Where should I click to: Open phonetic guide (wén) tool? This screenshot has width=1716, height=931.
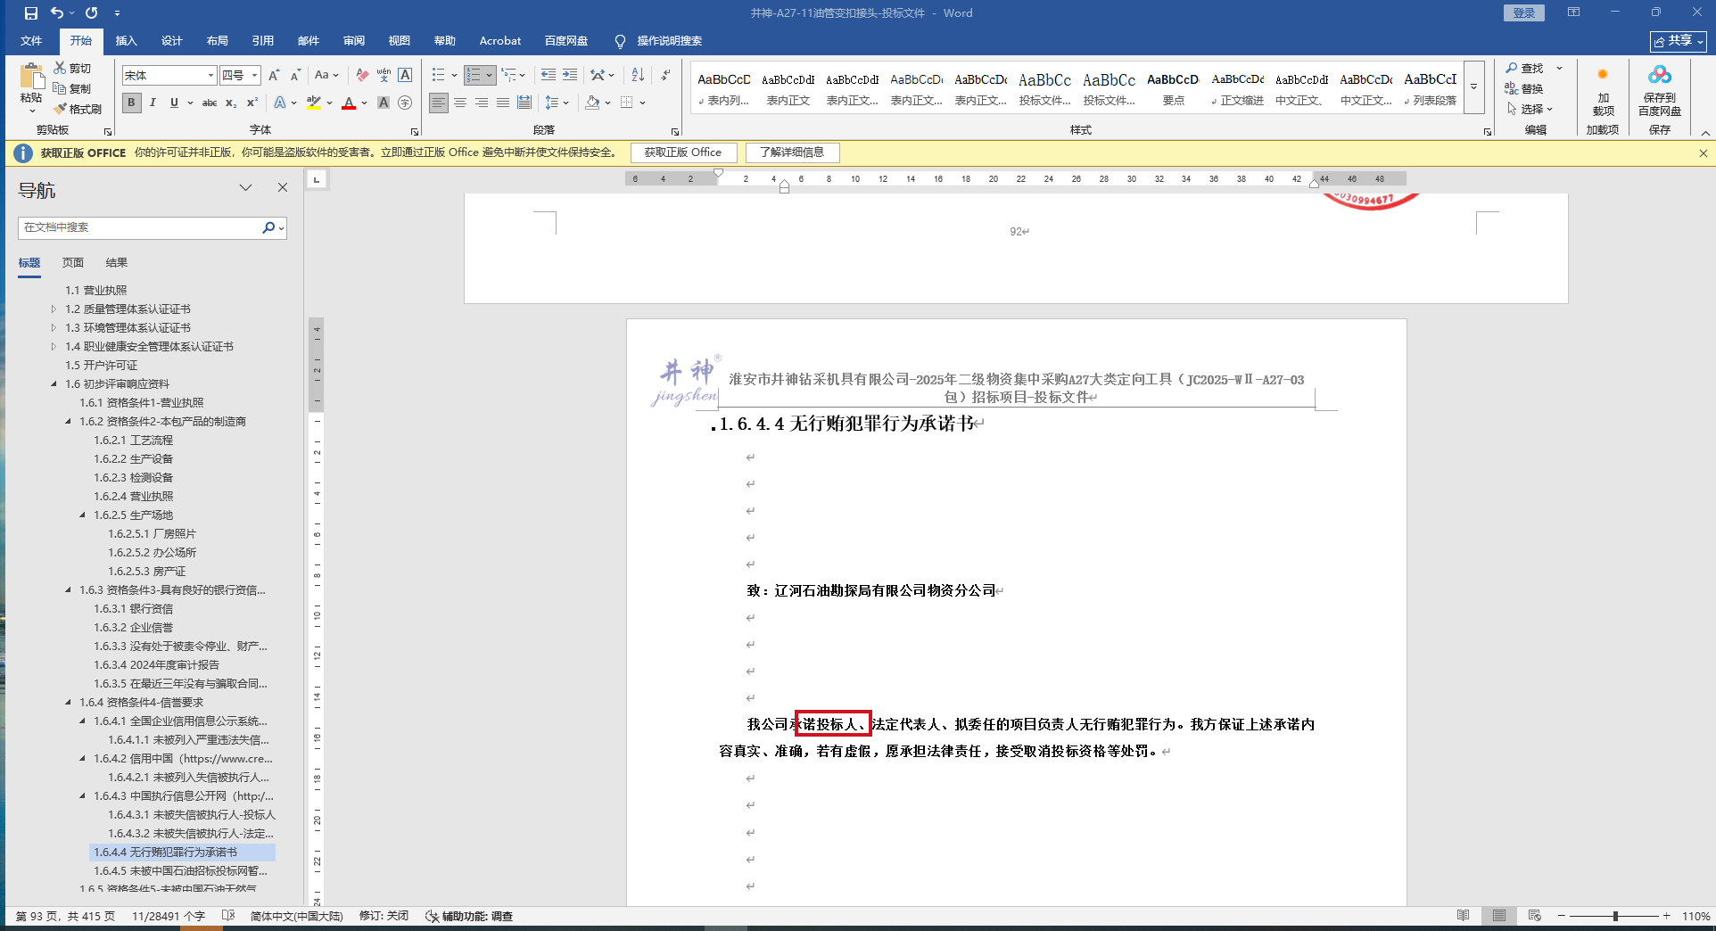click(384, 76)
